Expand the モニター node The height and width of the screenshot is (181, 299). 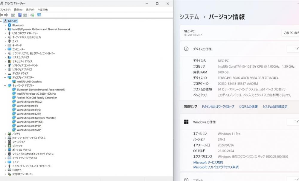coord(5,162)
